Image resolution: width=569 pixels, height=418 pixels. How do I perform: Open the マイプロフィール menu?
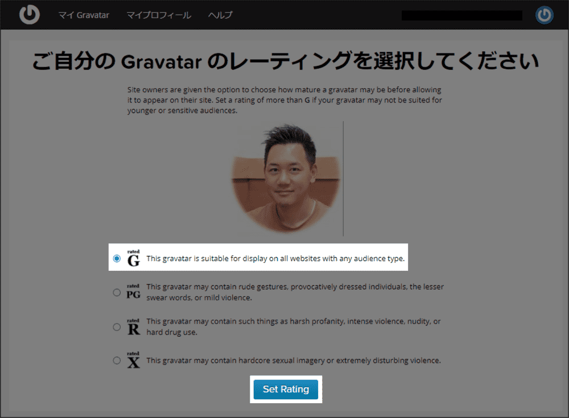[159, 15]
